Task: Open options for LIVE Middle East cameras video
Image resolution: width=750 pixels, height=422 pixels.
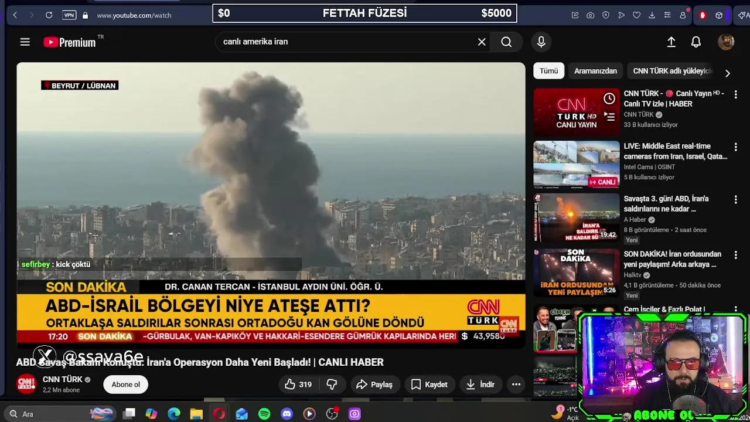Action: point(735,147)
